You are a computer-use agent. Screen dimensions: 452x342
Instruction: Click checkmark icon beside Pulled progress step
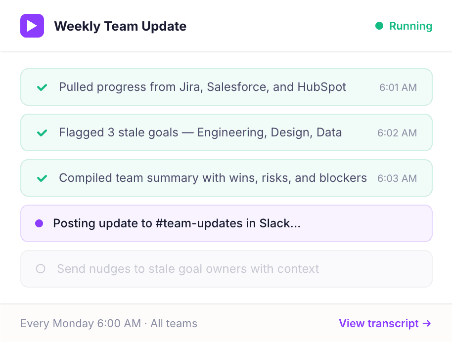[x=42, y=87]
